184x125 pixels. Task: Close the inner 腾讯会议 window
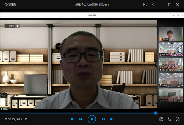(182, 15)
